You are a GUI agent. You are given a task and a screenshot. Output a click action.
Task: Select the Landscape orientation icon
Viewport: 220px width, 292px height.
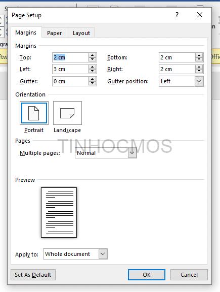pos(67,113)
